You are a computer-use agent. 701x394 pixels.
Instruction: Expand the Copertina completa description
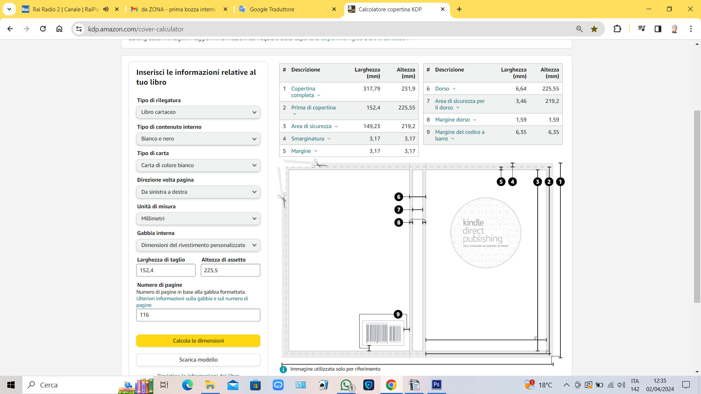pyautogui.click(x=306, y=92)
